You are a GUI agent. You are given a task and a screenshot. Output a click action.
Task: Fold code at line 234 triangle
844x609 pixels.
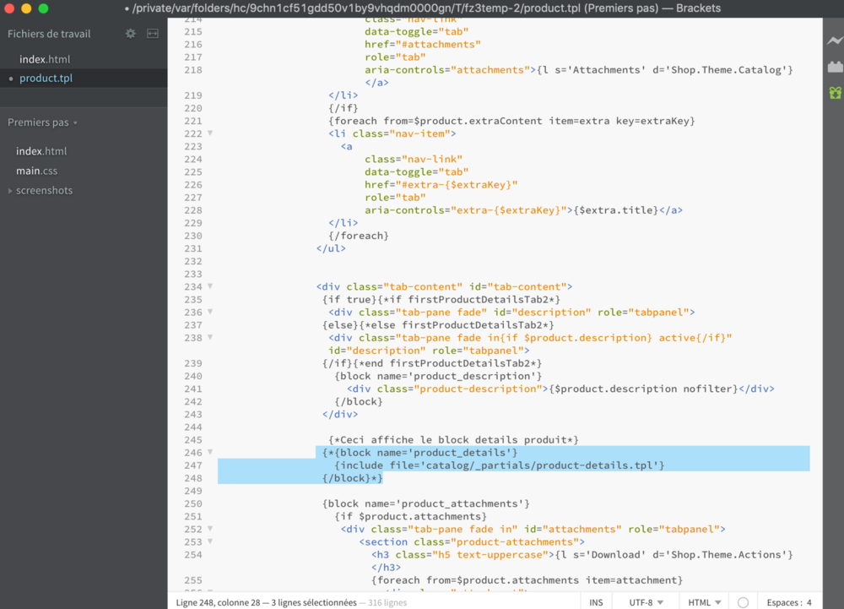point(210,286)
